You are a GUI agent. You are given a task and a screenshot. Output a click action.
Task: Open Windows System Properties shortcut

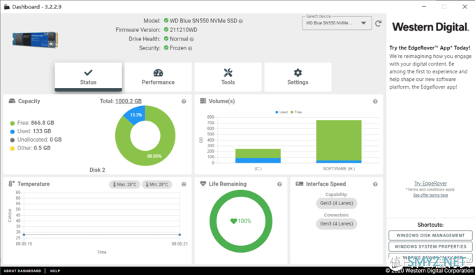(x=430, y=246)
